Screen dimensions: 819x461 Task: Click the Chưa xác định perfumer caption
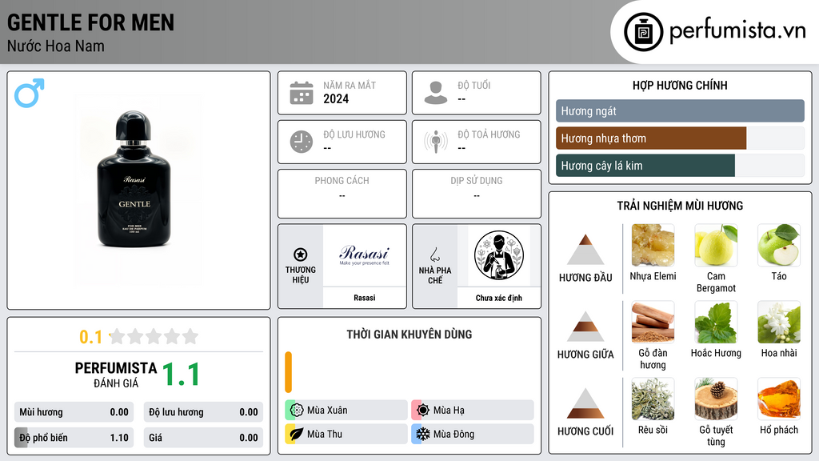pos(499,298)
